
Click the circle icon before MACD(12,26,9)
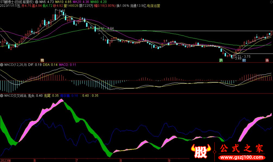click(x=1, y=64)
